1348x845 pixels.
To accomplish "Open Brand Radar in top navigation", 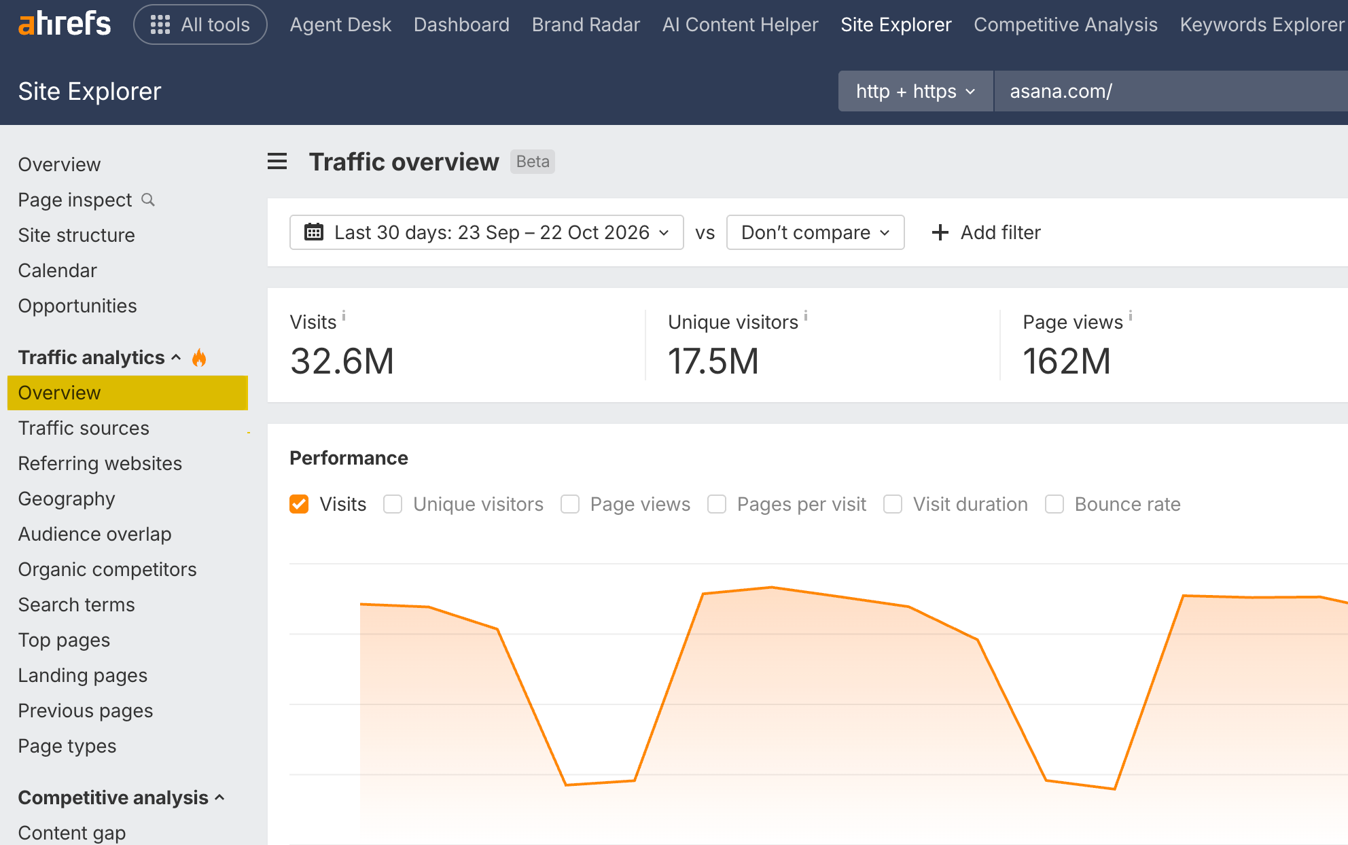I will click(586, 24).
